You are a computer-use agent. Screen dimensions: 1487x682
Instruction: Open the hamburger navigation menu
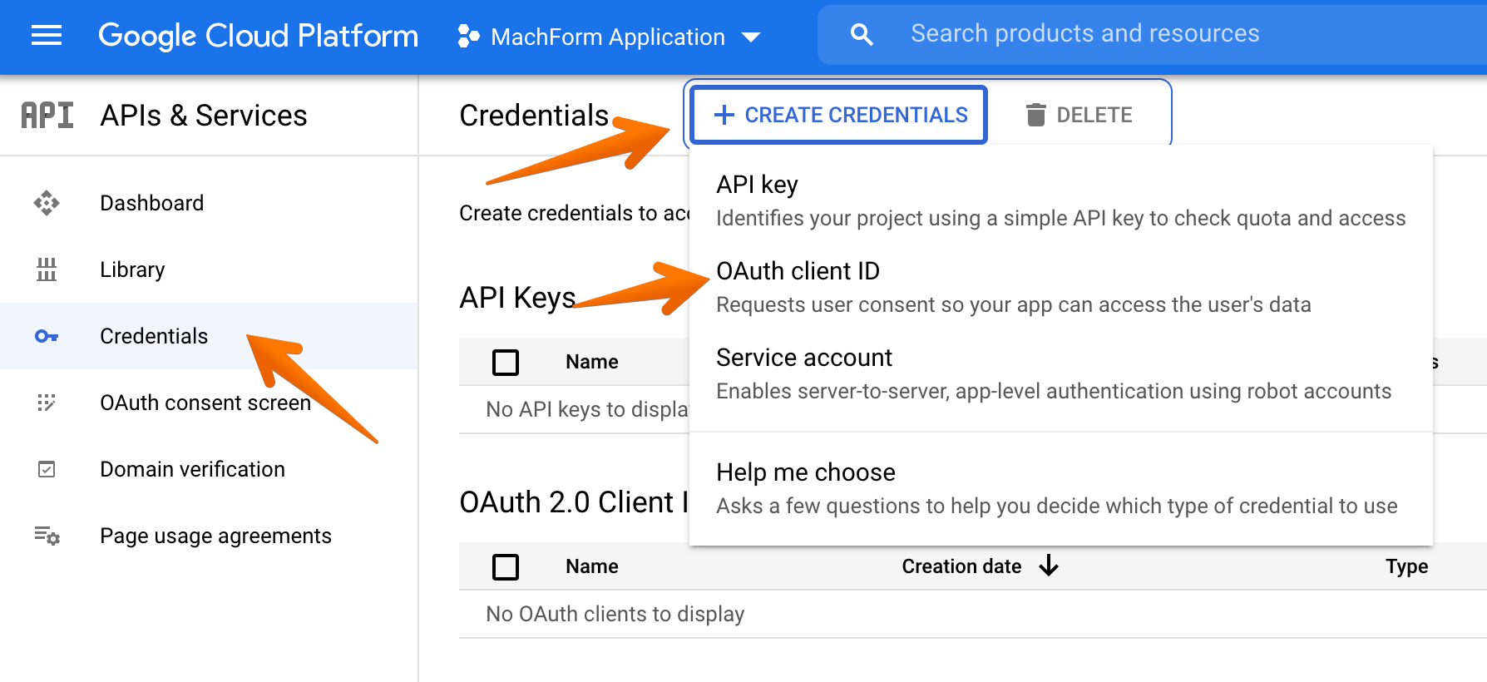point(47,36)
